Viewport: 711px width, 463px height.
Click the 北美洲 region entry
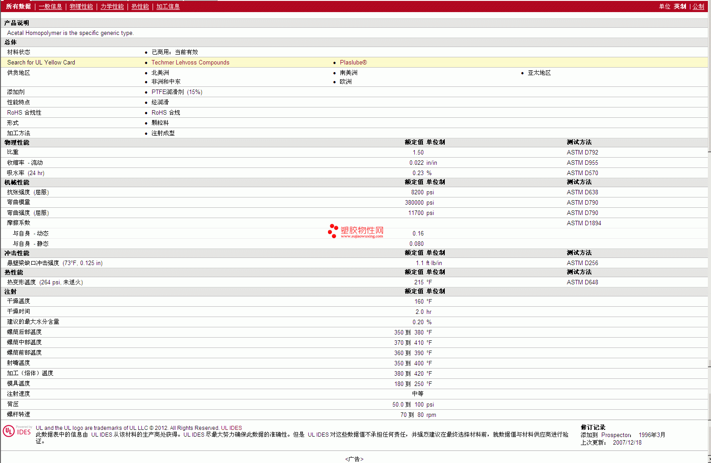(x=160, y=73)
